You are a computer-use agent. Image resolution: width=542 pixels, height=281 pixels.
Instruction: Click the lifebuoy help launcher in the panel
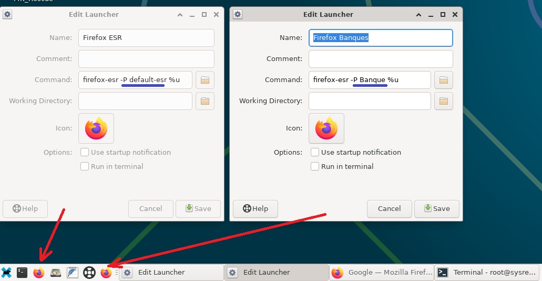tap(89, 273)
